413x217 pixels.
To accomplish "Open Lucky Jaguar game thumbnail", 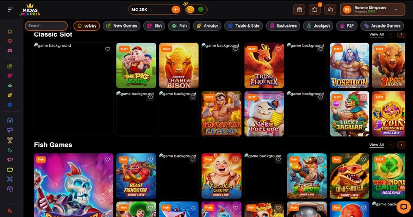I will pos(349,114).
